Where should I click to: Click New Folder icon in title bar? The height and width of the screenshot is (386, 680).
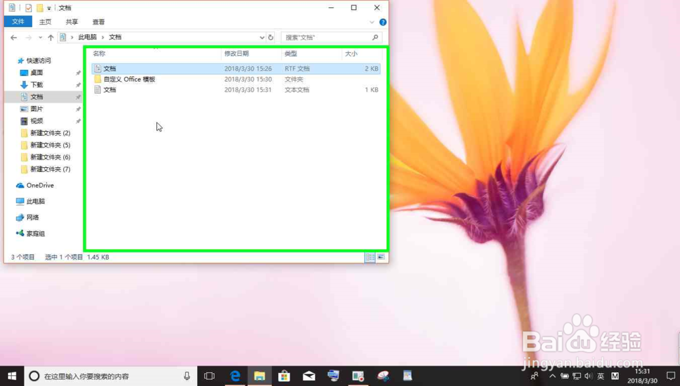pos(39,7)
